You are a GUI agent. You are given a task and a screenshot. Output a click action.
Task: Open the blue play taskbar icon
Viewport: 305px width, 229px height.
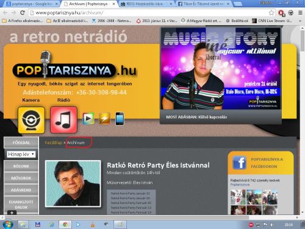(x=78, y=225)
